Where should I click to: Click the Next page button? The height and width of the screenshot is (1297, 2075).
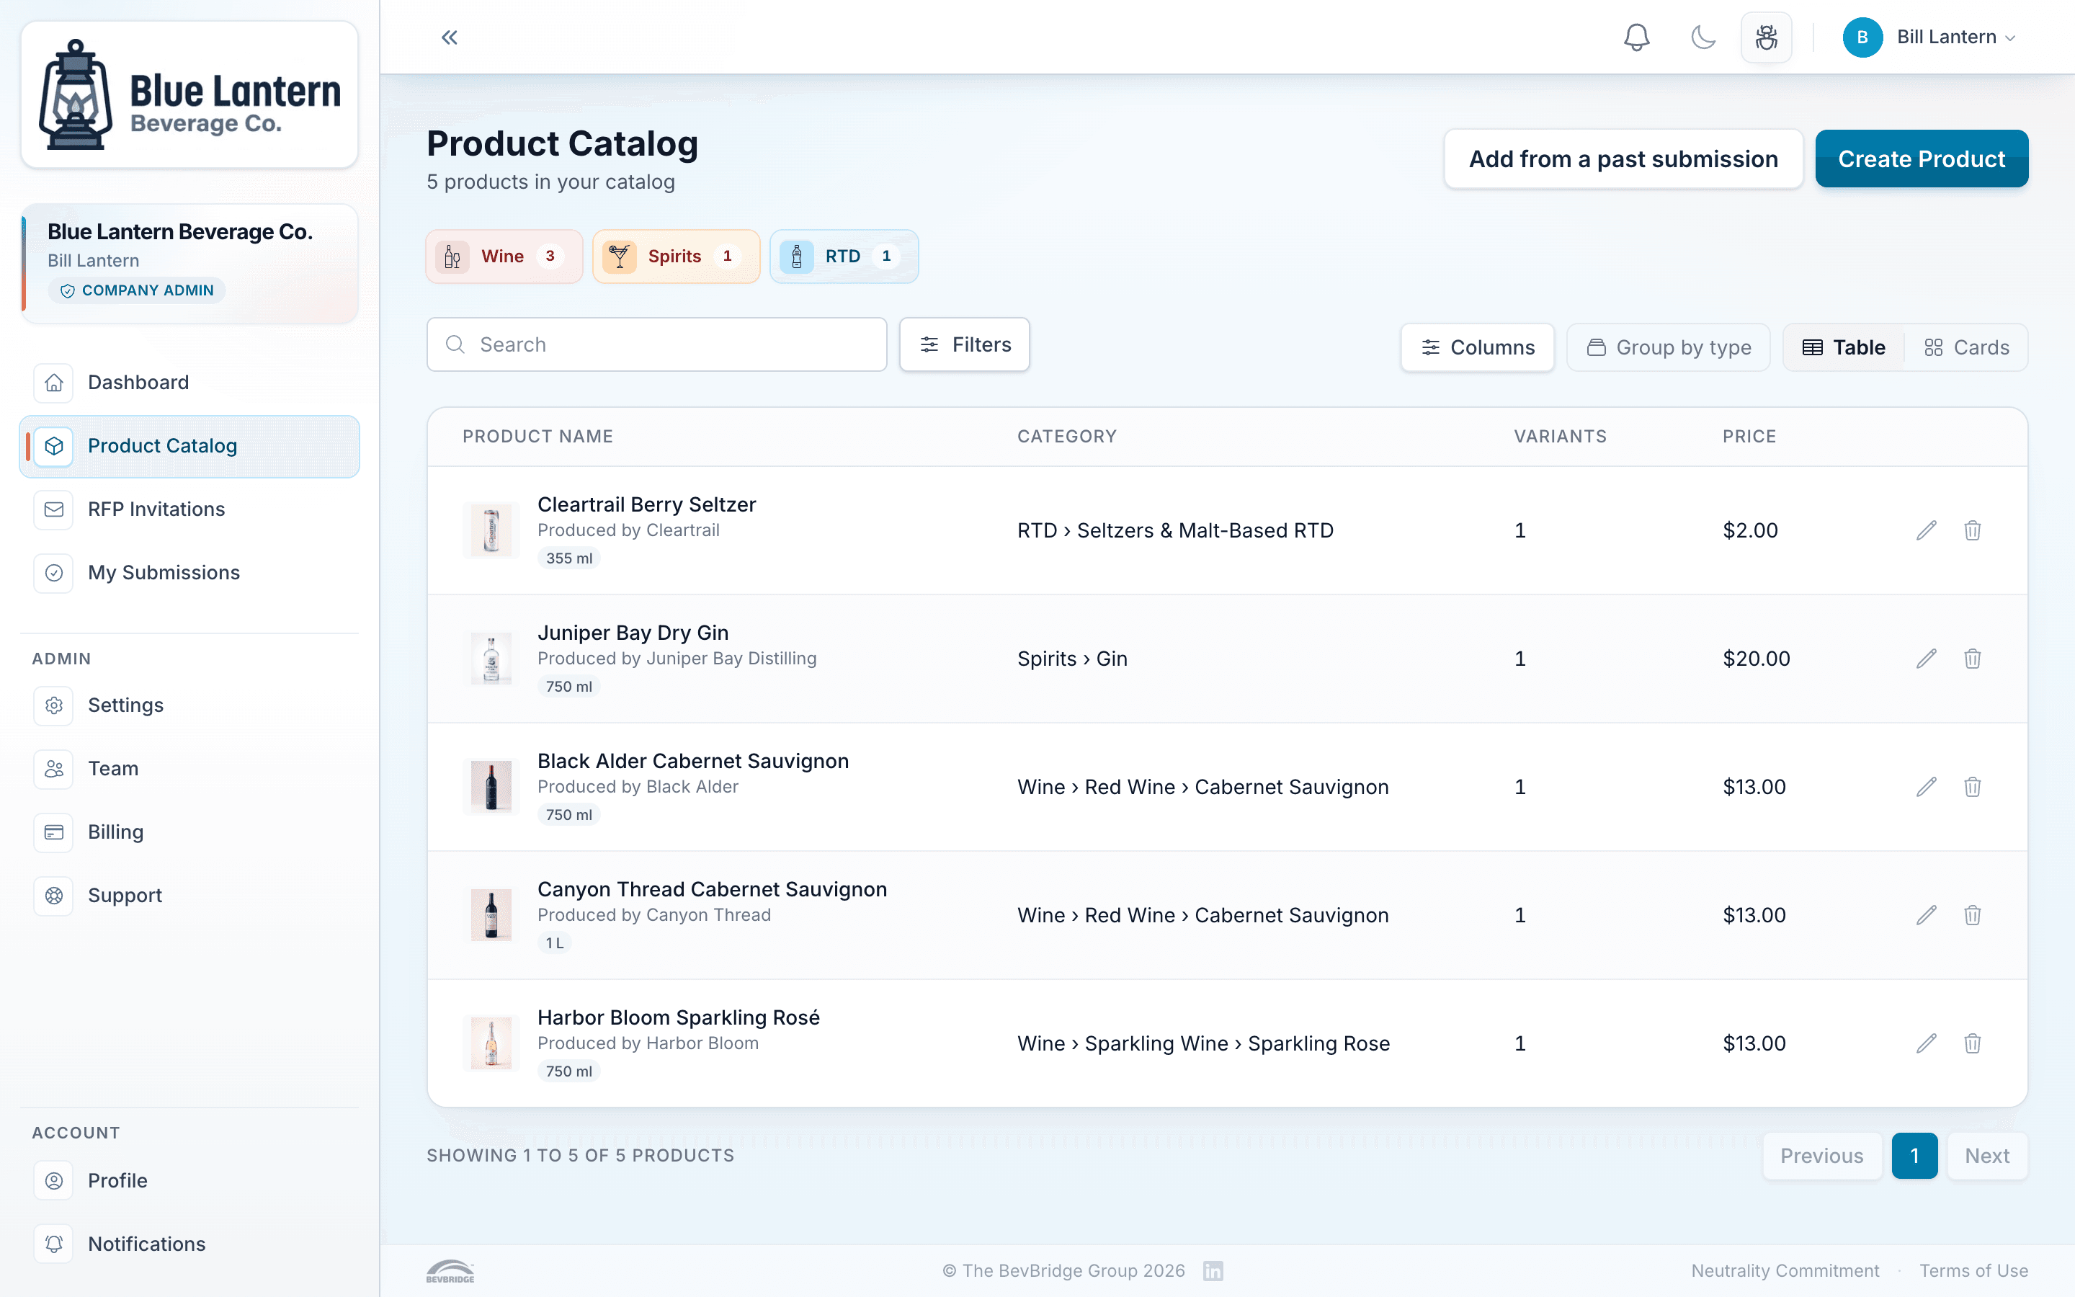click(1986, 1156)
